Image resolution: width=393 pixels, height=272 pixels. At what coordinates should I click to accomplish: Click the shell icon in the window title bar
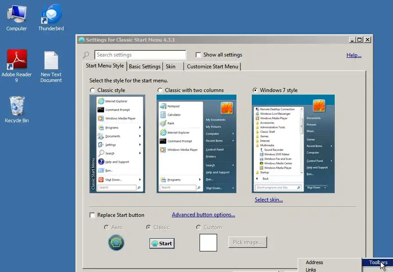click(x=81, y=40)
